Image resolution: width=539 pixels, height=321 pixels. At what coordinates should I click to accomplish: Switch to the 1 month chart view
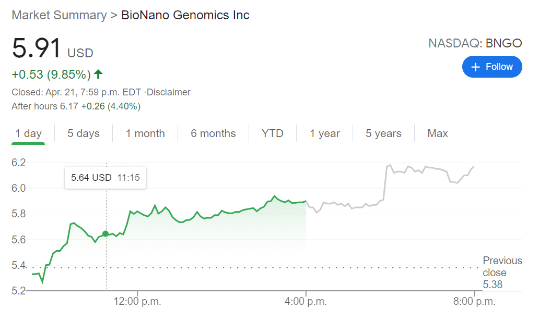(x=145, y=133)
